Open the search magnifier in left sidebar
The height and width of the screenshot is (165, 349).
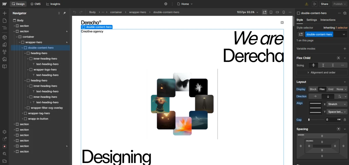pos(4,154)
